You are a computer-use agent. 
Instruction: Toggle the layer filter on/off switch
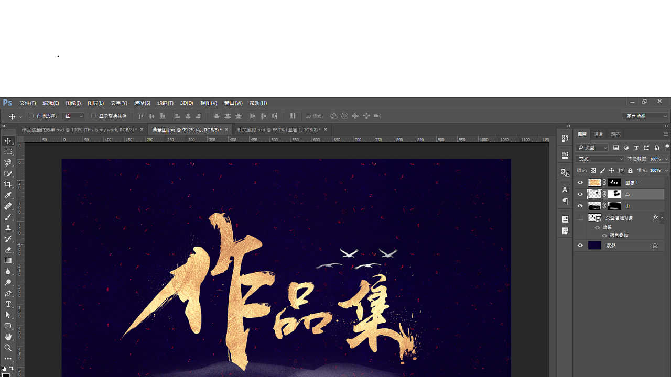(667, 147)
